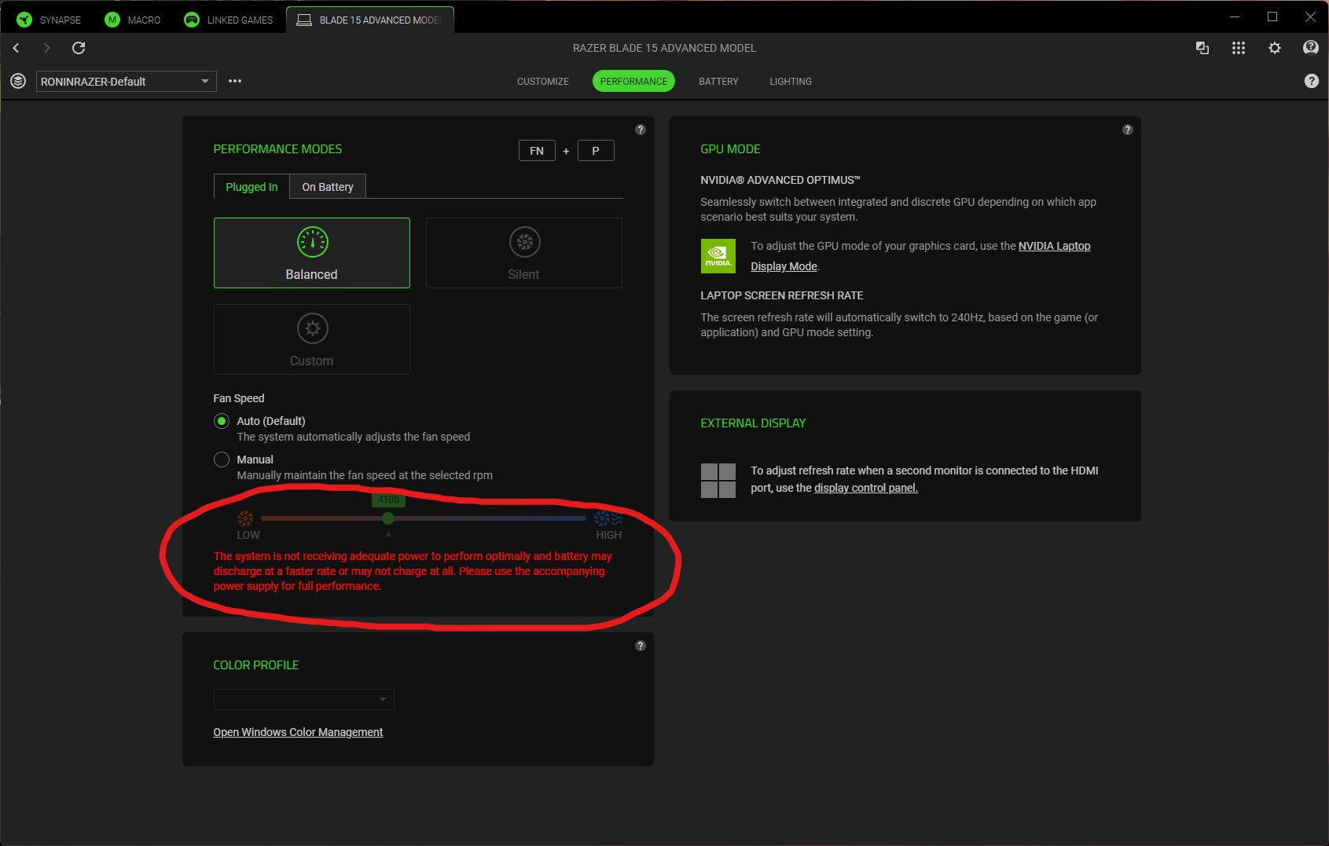Viewport: 1329px width, 846px height.
Task: Click the Custom gear icon
Action: (x=313, y=328)
